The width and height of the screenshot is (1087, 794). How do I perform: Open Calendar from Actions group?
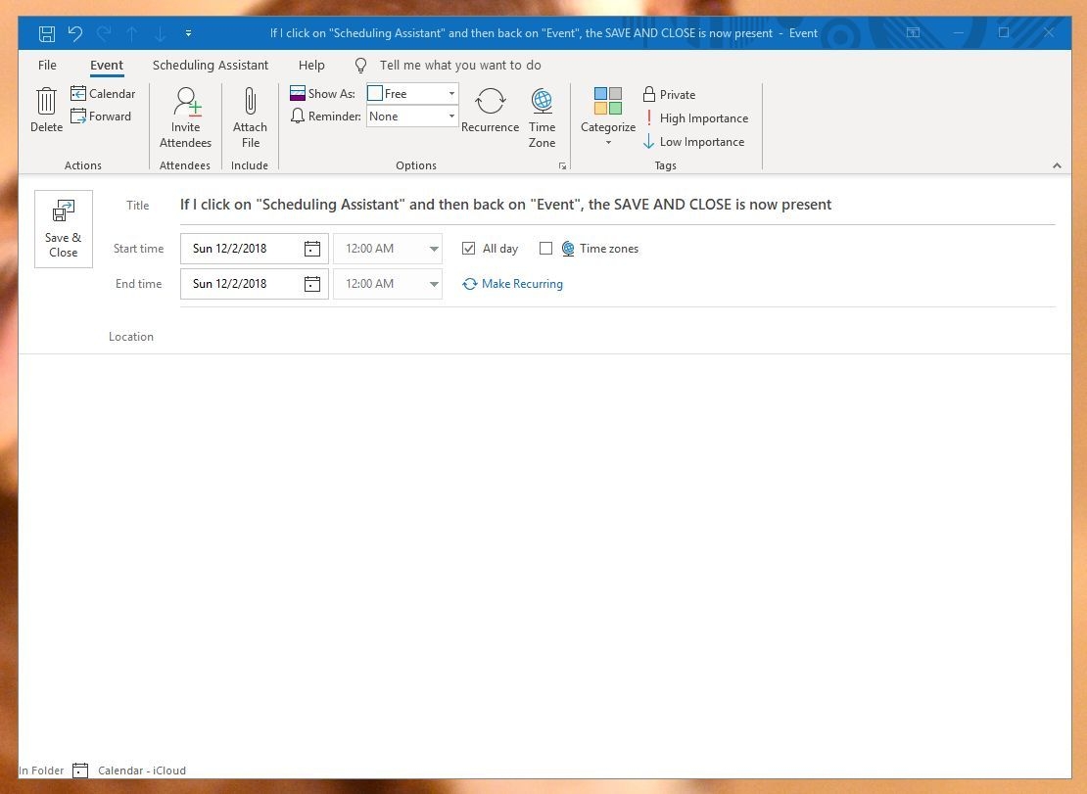(x=103, y=94)
